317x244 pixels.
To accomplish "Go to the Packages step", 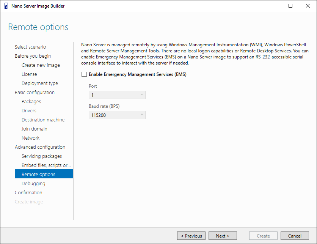I will point(31,102).
